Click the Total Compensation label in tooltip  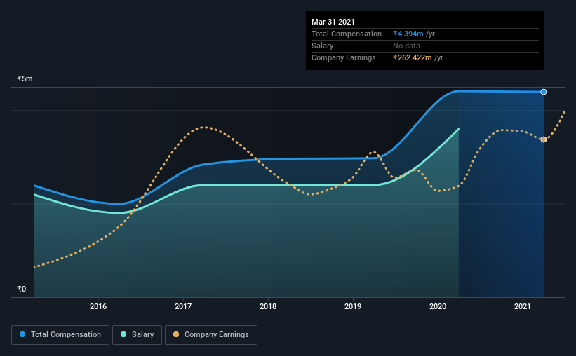tap(347, 34)
